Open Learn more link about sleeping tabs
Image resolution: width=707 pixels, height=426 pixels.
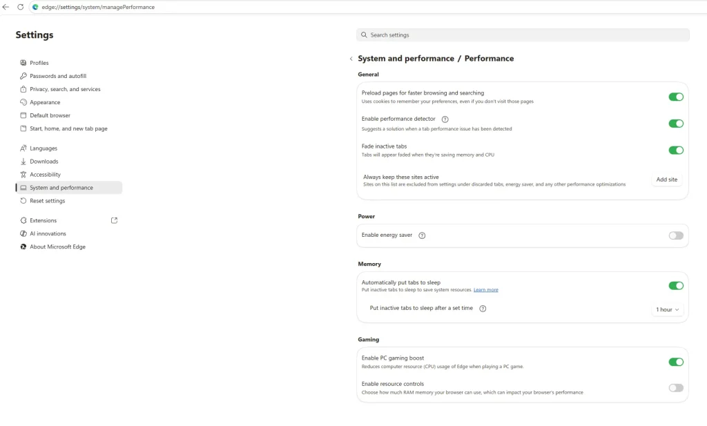(x=485, y=290)
